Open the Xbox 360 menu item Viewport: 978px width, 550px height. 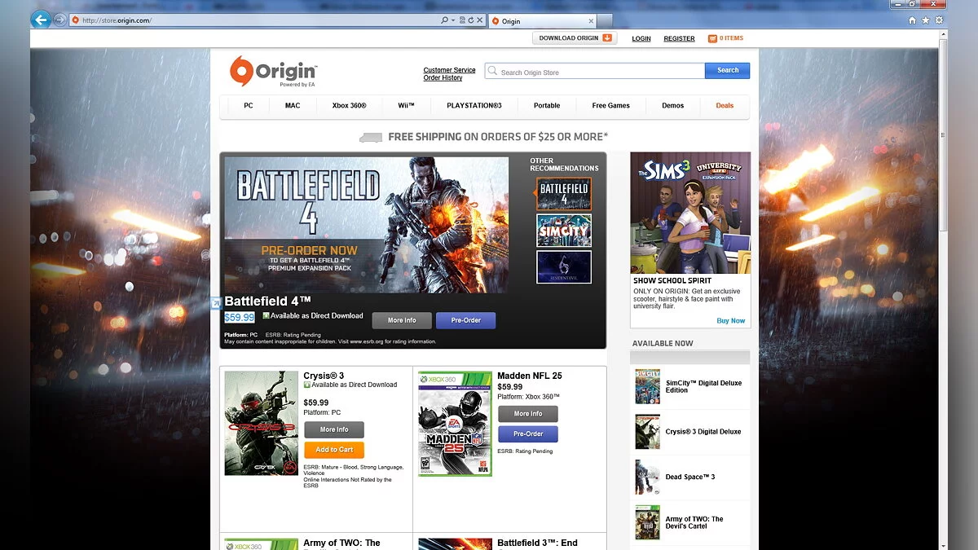point(349,106)
